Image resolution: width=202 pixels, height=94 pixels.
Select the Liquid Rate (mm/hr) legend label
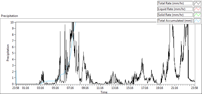click(x=175, y=9)
